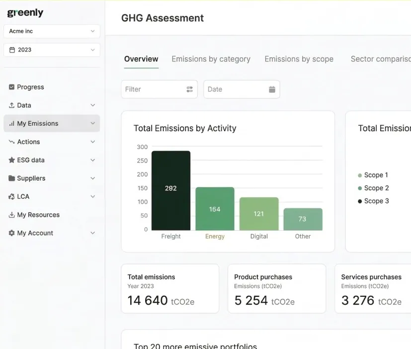Select My Emissions in sidebar
Screen dimensions: 411x349
[52, 123]
